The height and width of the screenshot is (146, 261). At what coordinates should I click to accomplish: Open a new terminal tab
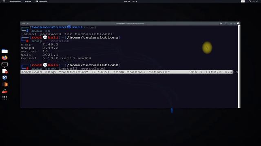(24, 24)
